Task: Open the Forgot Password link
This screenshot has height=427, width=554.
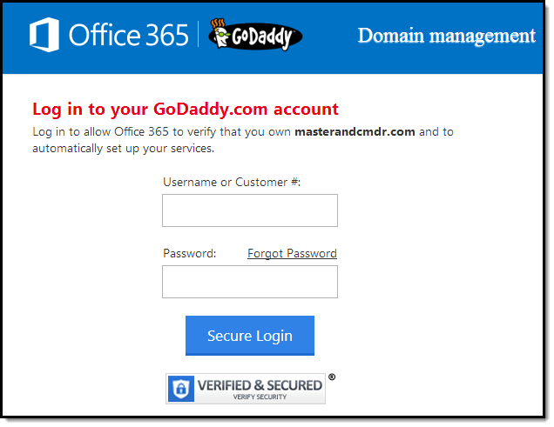Action: 292,253
